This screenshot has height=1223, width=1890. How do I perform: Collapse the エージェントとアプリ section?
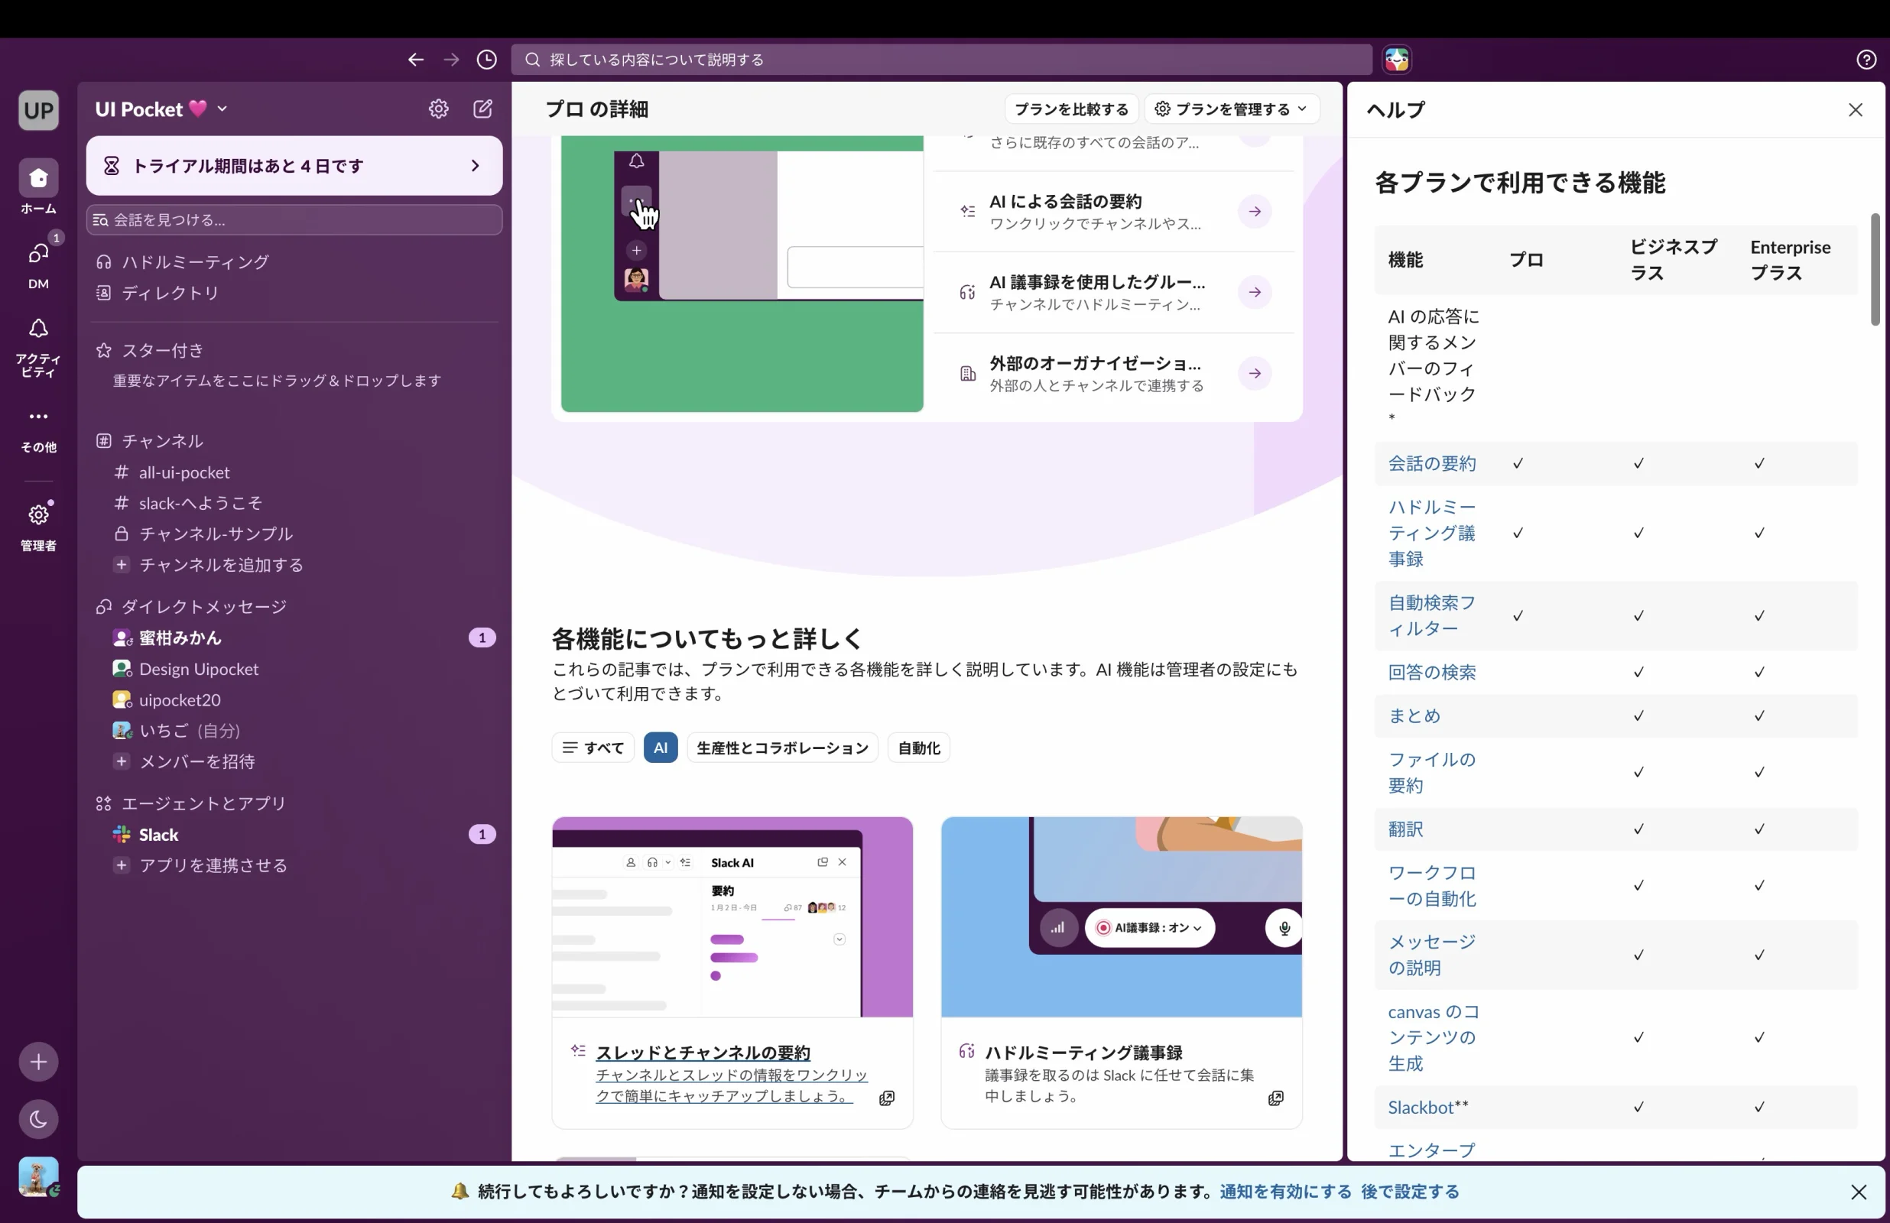coord(203,803)
